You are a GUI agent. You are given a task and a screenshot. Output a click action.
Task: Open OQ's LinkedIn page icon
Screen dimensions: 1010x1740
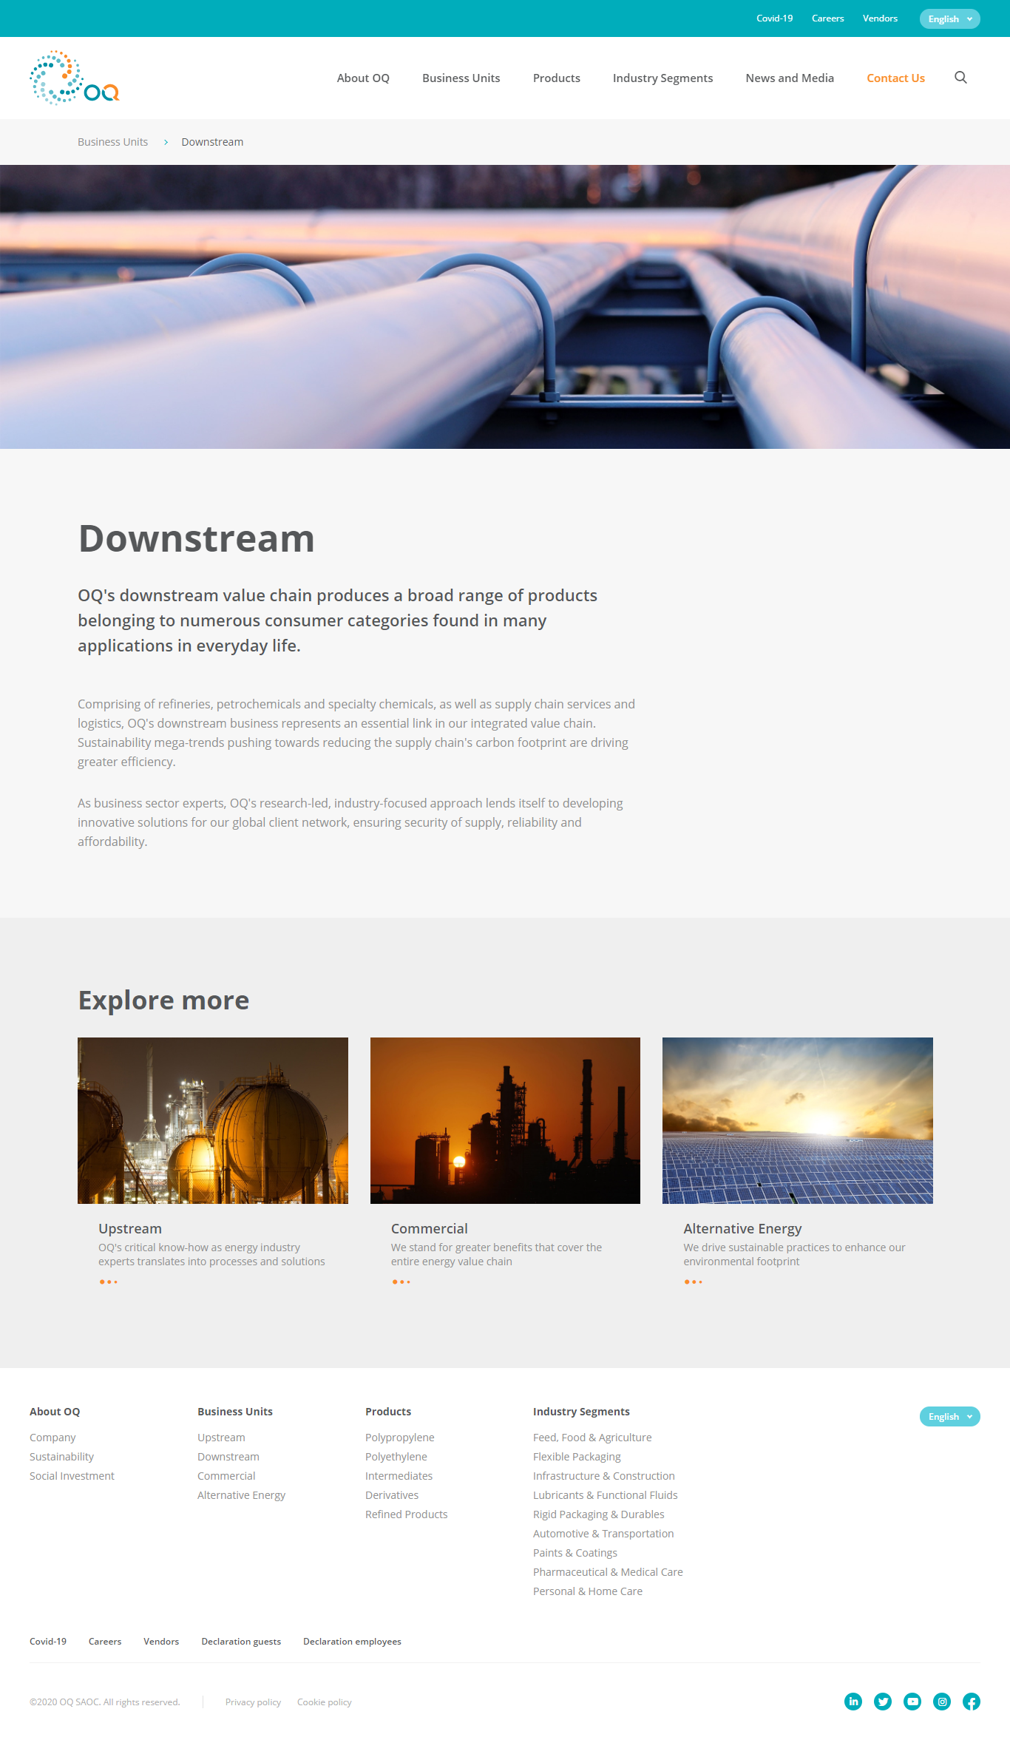(853, 1702)
